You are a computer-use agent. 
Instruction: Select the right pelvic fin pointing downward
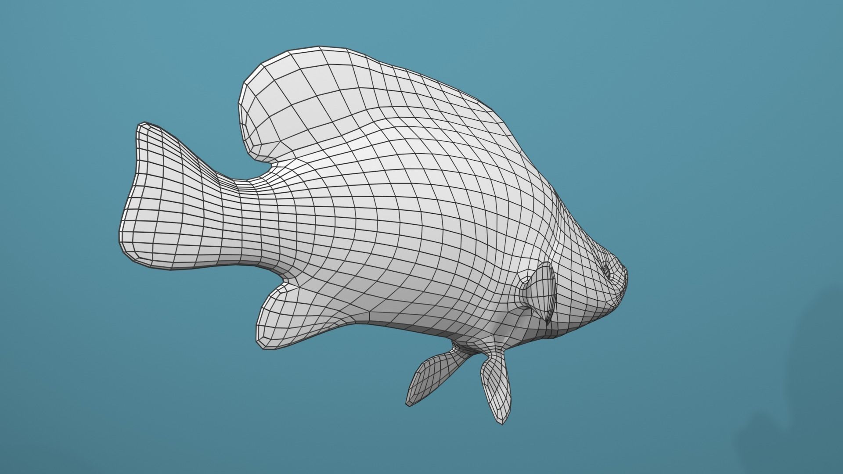point(496,387)
